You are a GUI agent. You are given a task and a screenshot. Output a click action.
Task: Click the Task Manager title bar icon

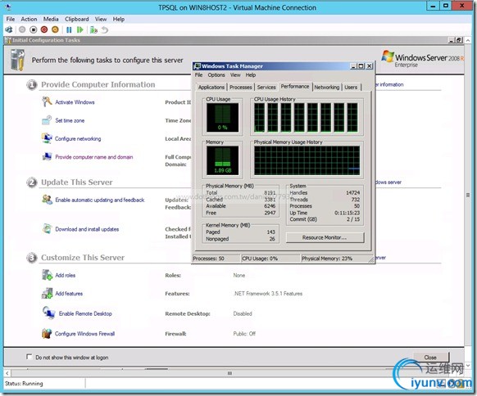[x=198, y=66]
